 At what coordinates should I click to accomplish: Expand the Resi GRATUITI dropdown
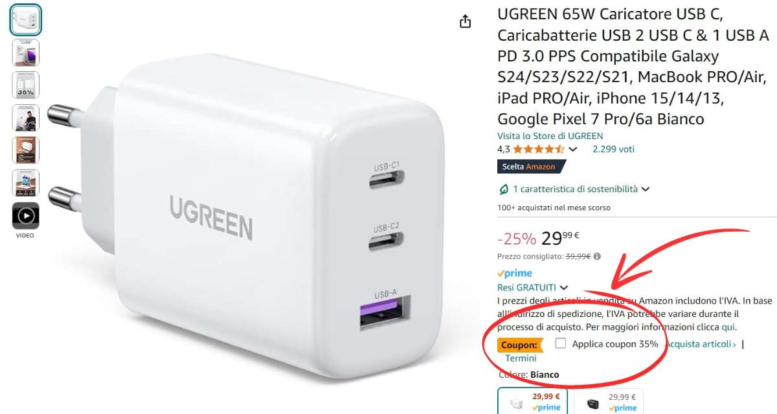(564, 287)
